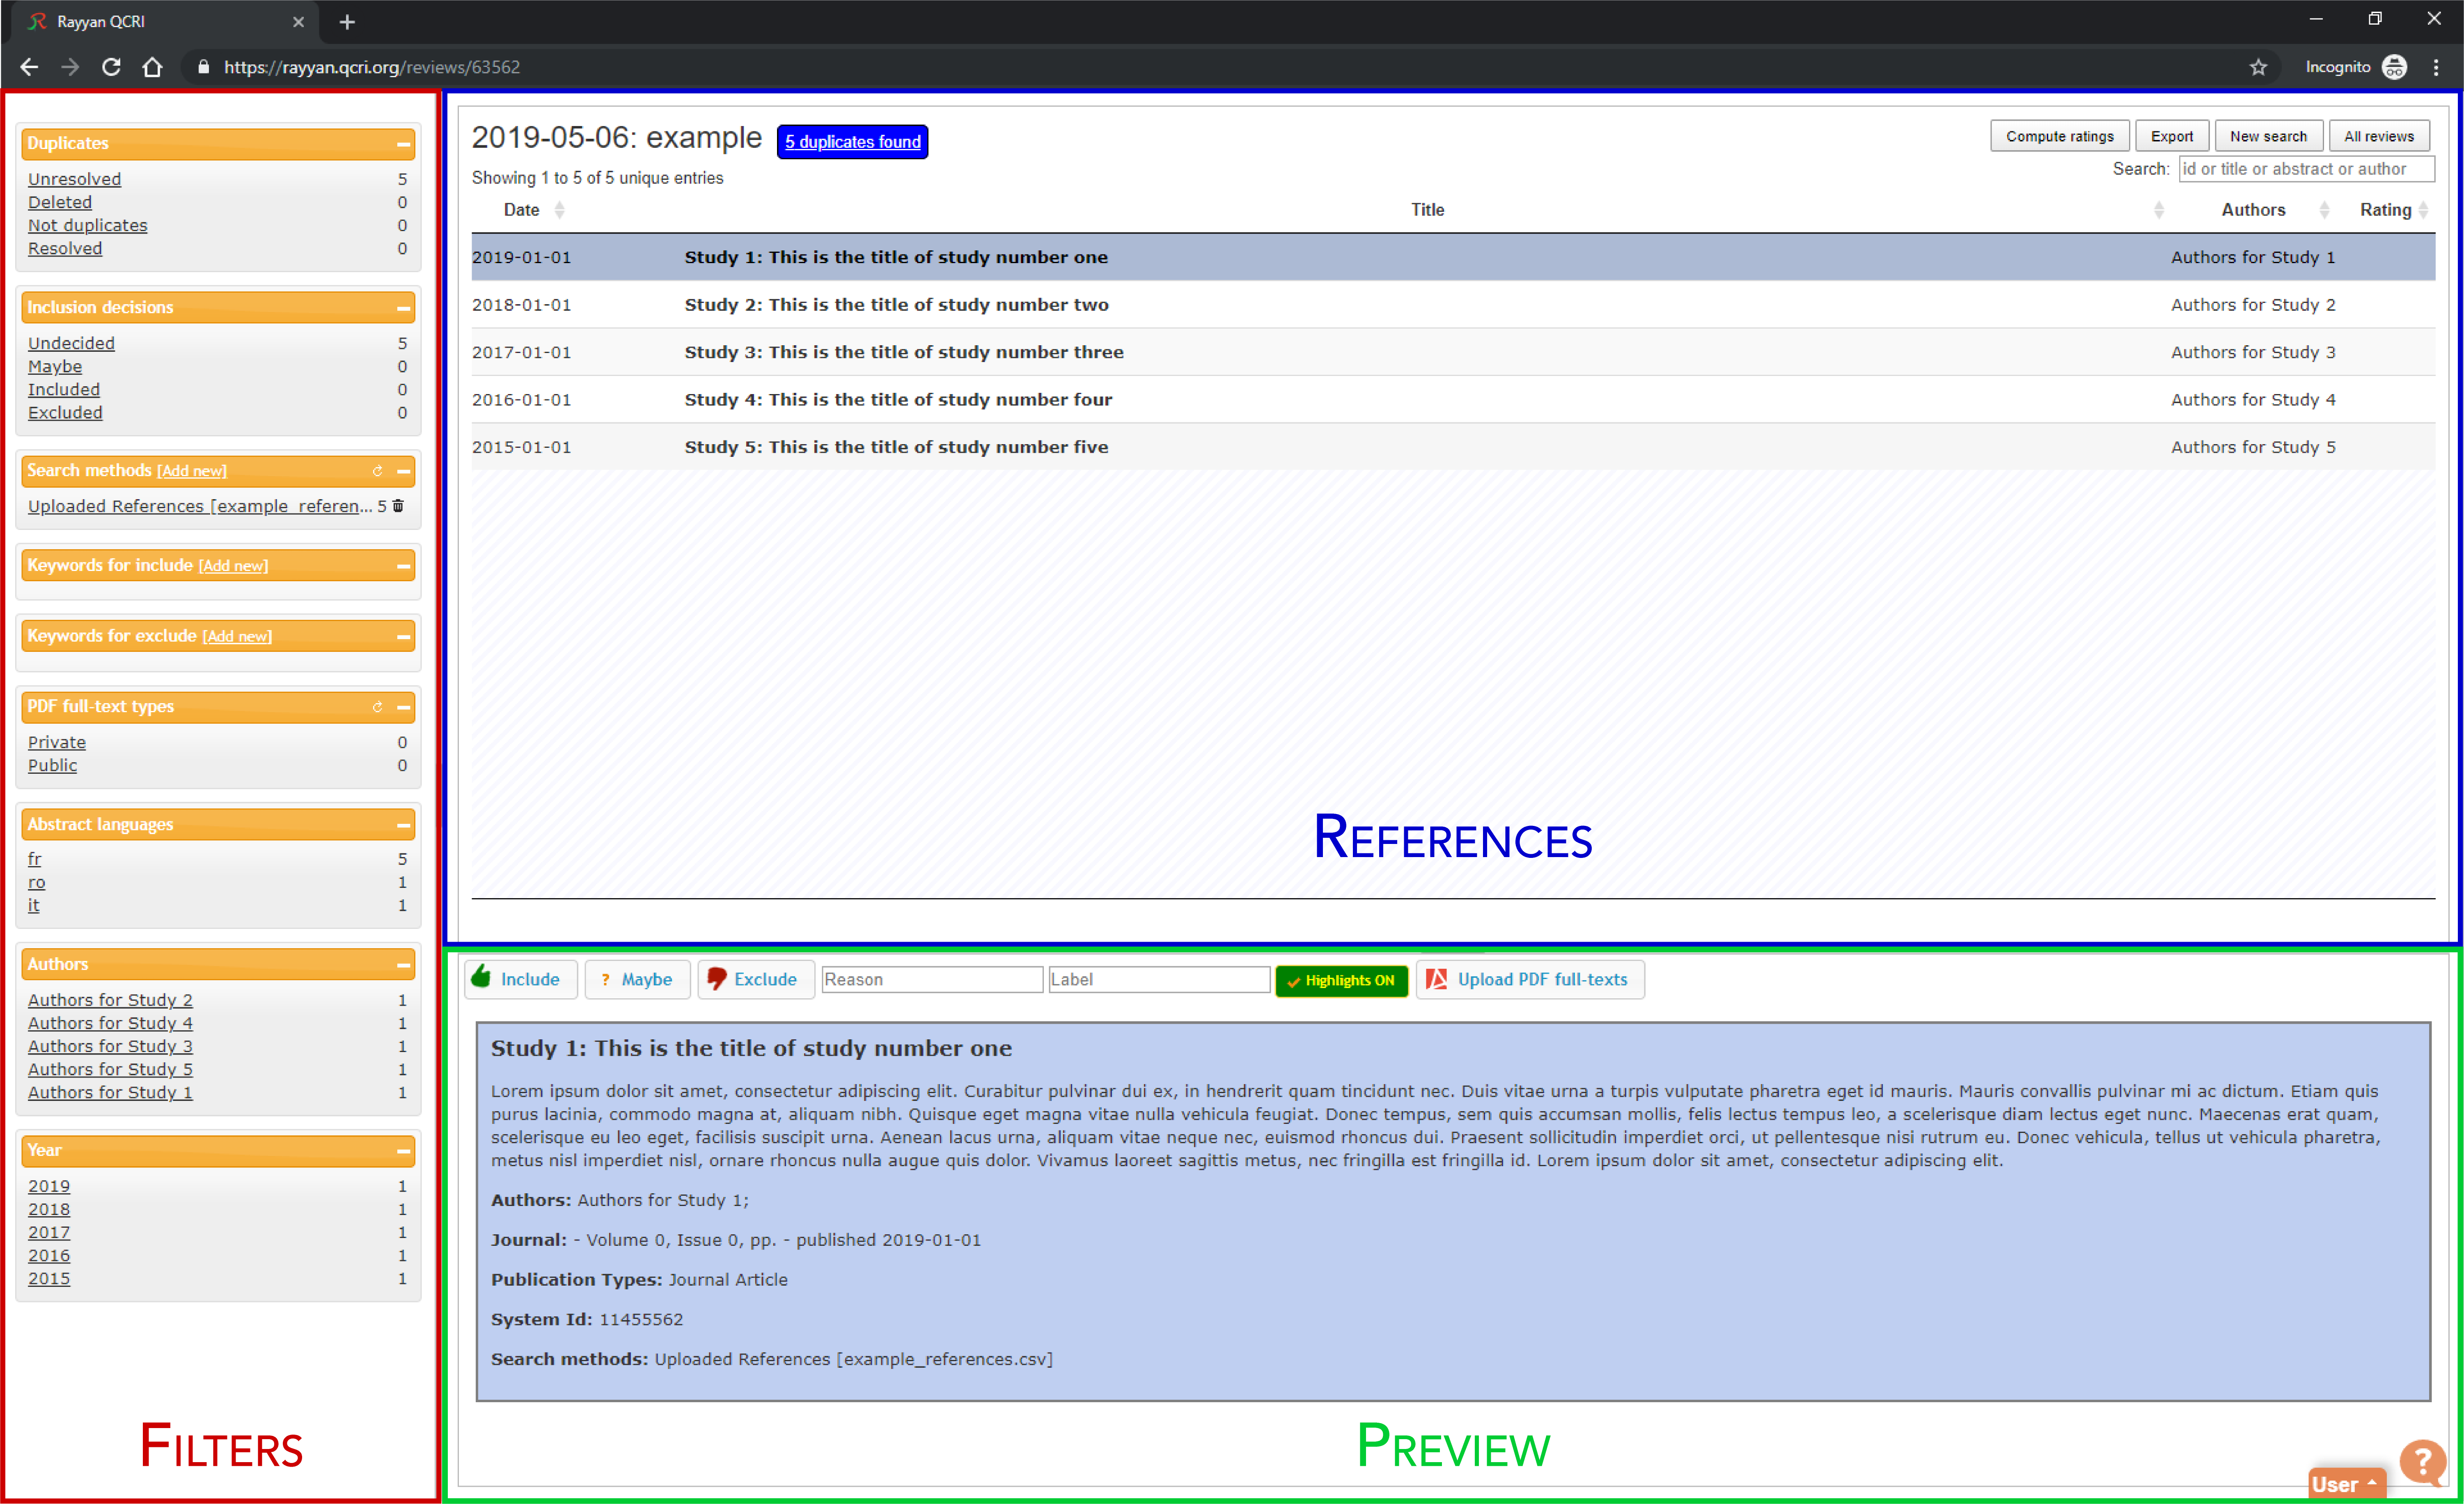The width and height of the screenshot is (2464, 1504).
Task: Collapse the Keywords for include panel
Action: tap(403, 566)
